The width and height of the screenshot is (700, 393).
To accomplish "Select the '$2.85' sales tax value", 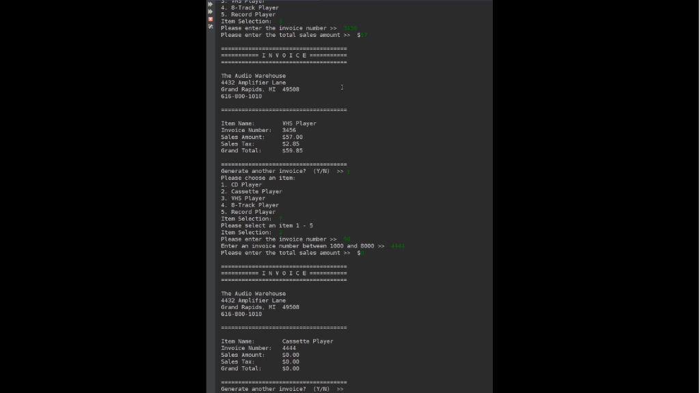I will click(x=291, y=144).
